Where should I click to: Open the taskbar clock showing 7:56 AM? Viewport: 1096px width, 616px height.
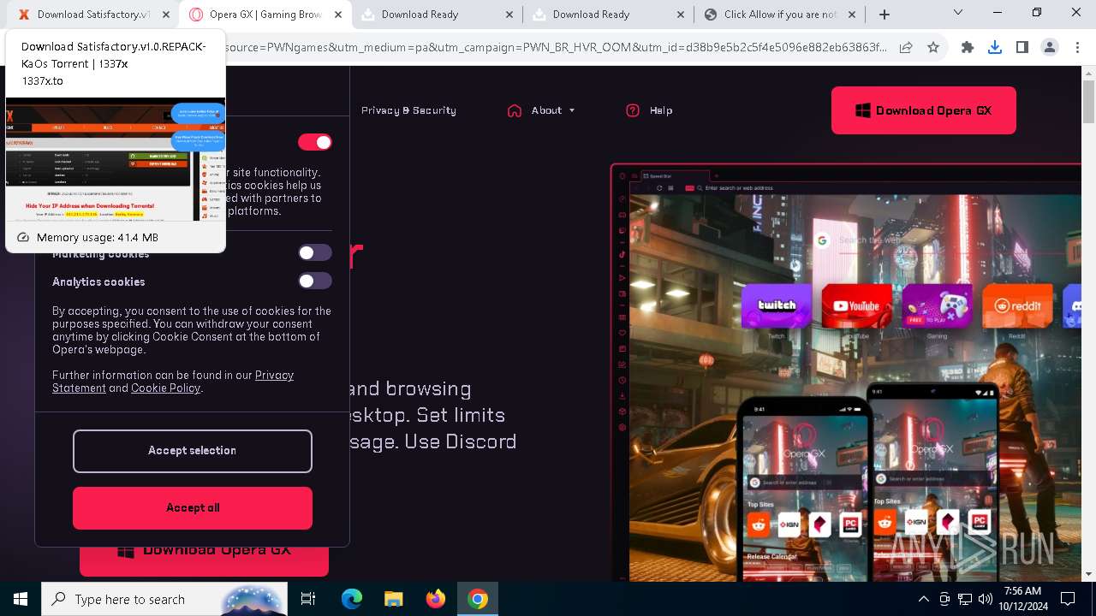click(1022, 599)
